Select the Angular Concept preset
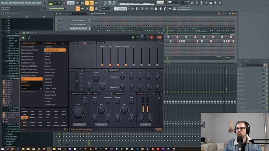Screen dimensions: 269x151 coord(55,50)
